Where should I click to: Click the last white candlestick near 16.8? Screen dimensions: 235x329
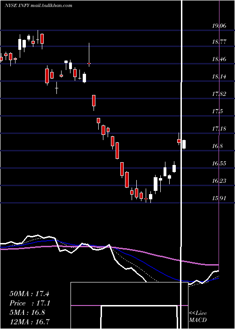point(184,144)
